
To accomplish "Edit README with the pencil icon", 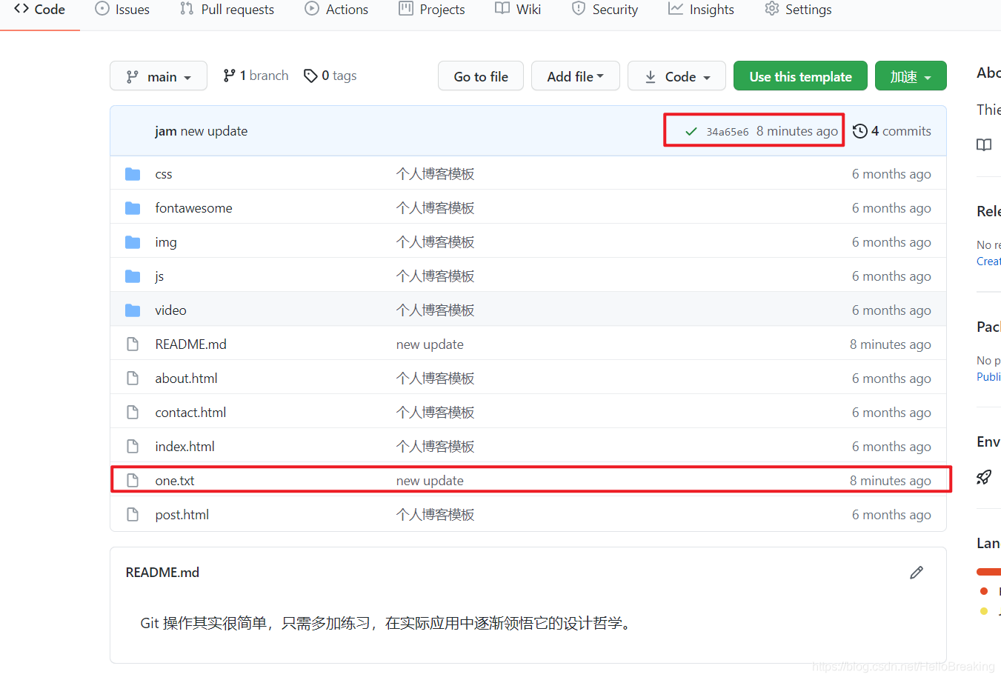I will click(917, 573).
